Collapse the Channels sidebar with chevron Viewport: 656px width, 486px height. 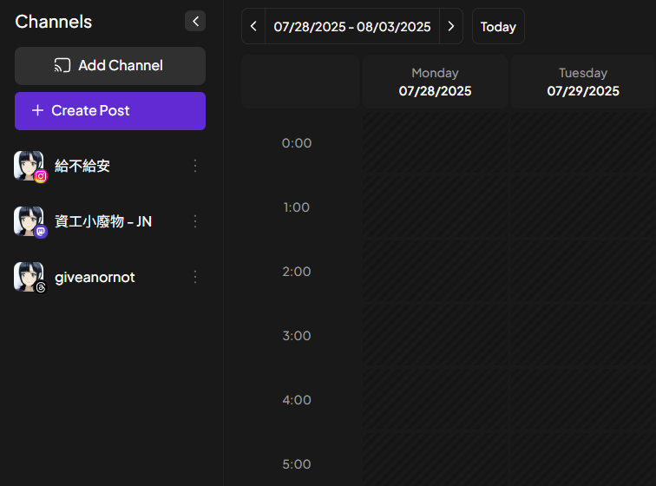[x=195, y=21]
